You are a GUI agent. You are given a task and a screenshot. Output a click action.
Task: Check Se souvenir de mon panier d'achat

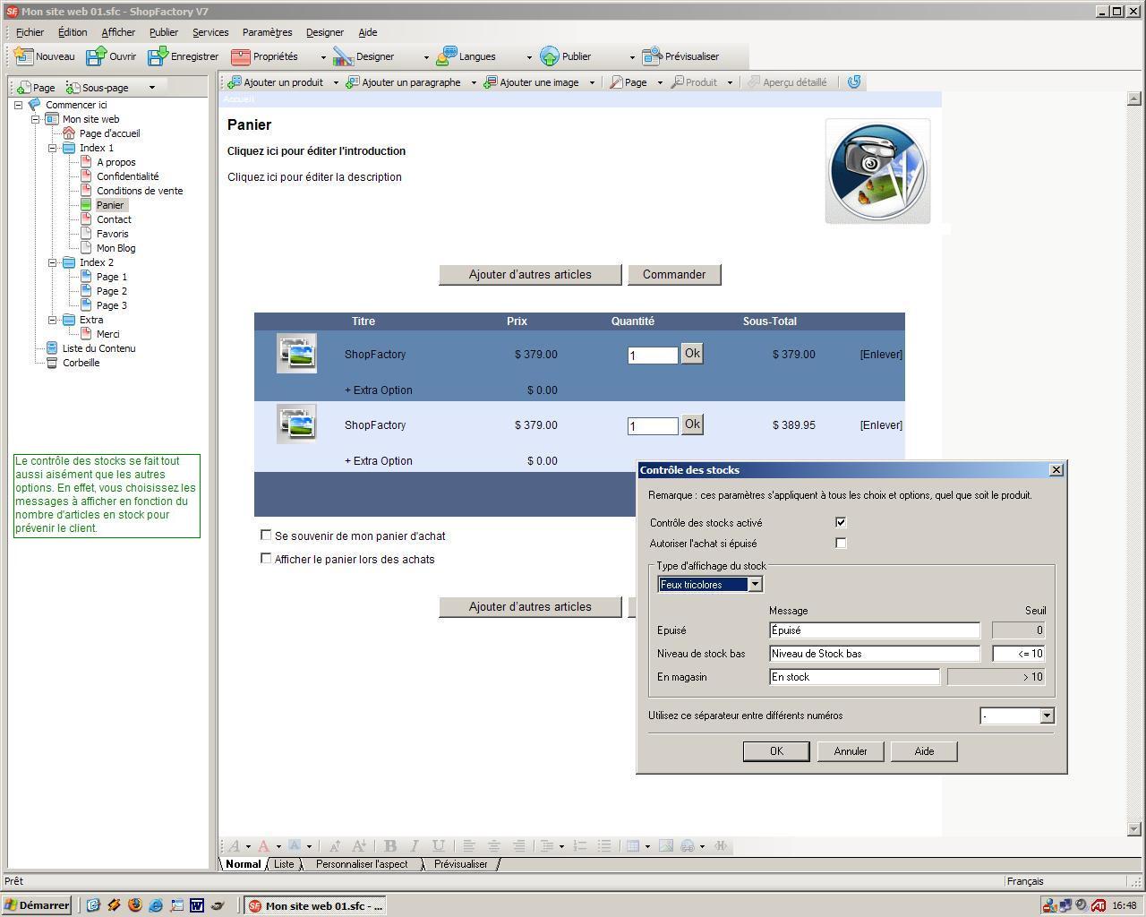tap(266, 535)
